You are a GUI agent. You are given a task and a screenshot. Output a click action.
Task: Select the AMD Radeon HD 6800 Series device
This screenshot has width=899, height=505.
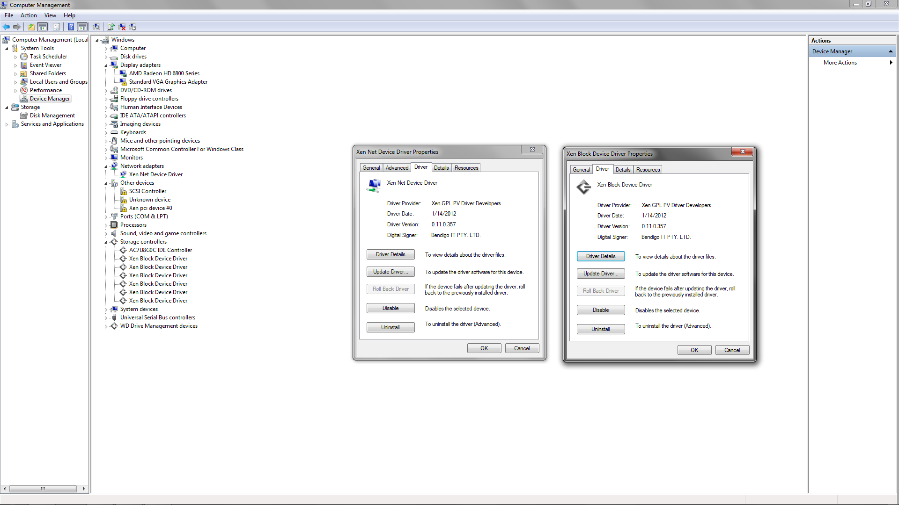(x=164, y=73)
